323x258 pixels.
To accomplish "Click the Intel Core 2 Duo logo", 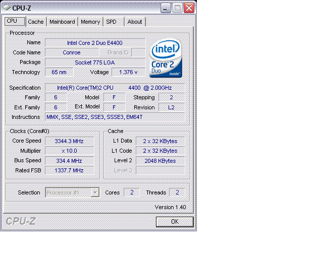I will [x=166, y=58].
